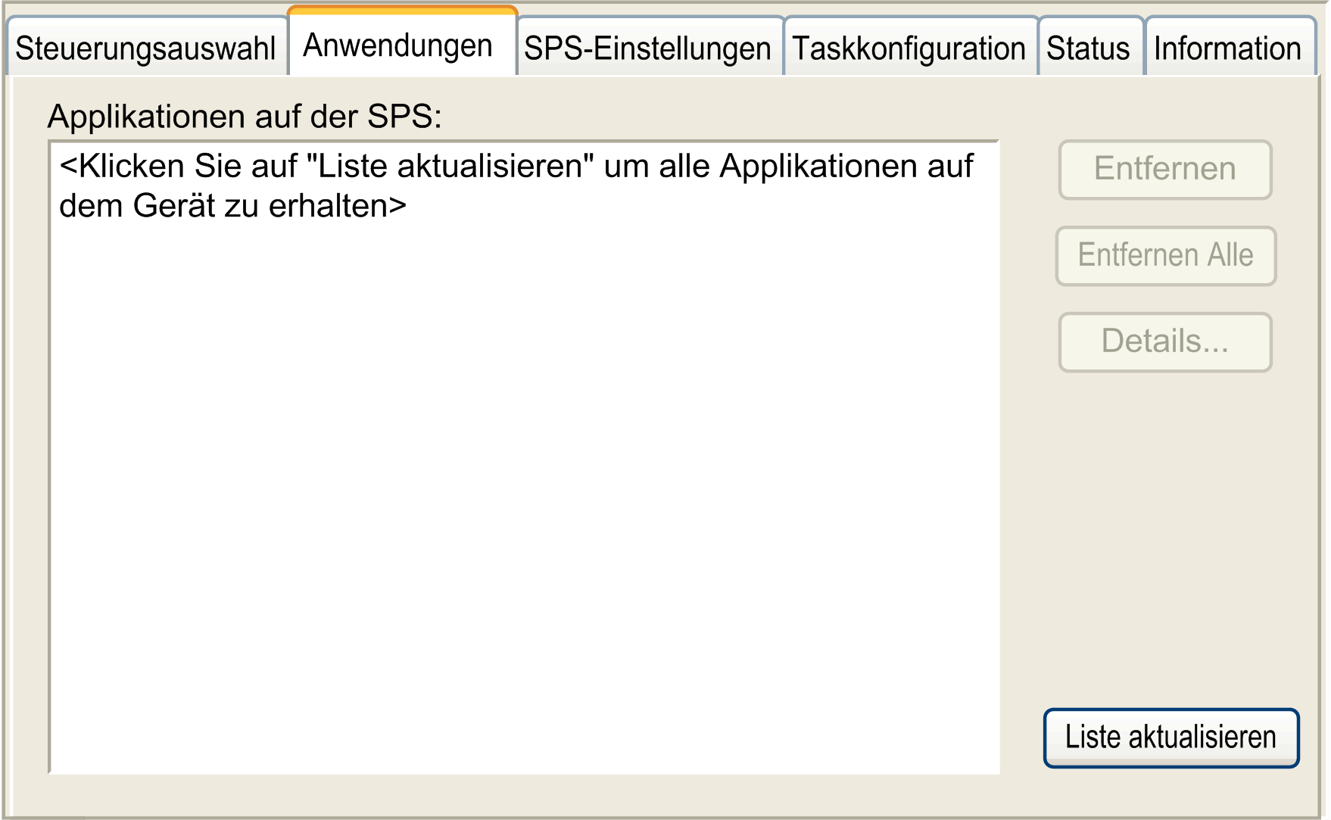Screen dimensions: 1331x820
Task: Select the Anwendungen tab
Action: point(398,45)
